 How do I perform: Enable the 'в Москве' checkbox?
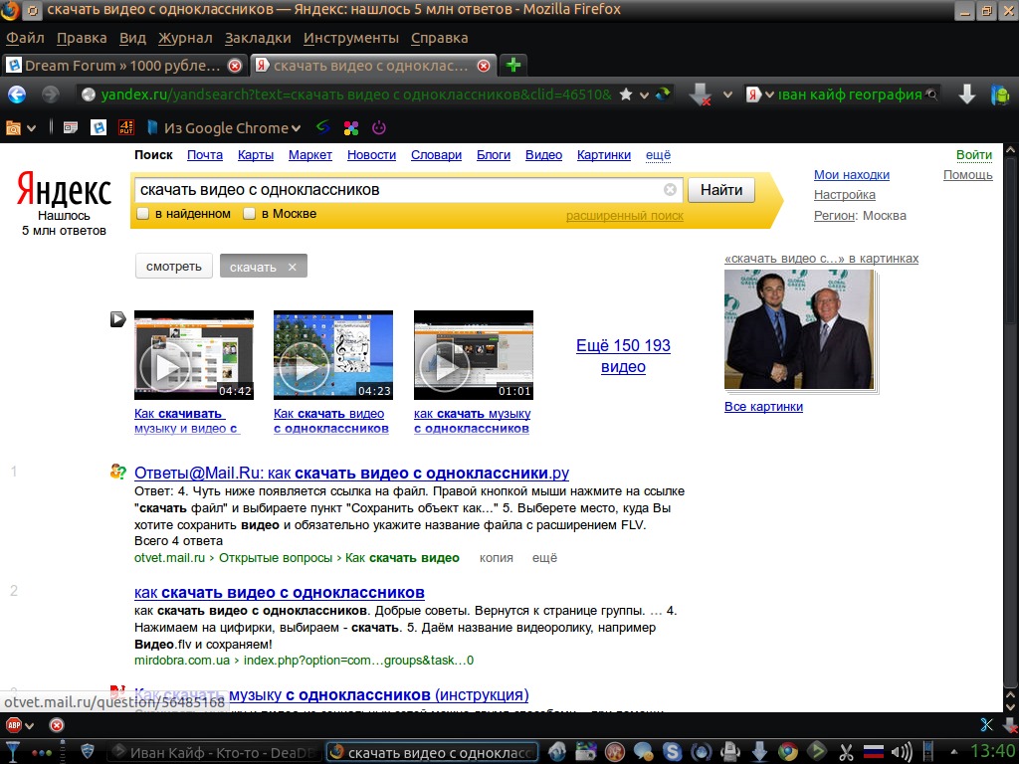coord(249,214)
